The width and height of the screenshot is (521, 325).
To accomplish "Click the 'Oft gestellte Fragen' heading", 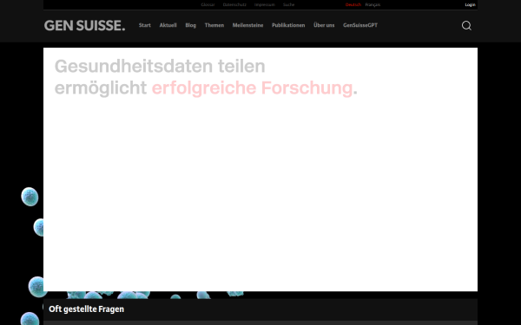I will [x=86, y=309].
